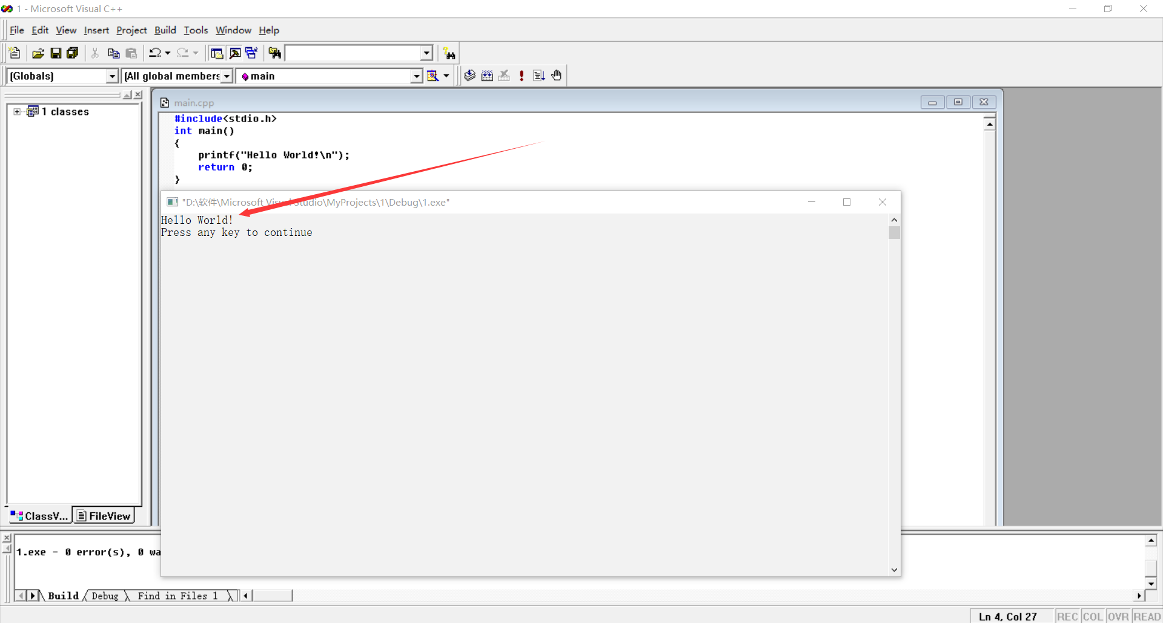The height and width of the screenshot is (623, 1163).
Task: Insert a breakpoint with the hand icon
Action: (557, 75)
